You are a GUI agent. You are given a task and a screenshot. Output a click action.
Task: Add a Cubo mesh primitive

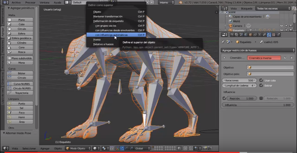22,24
